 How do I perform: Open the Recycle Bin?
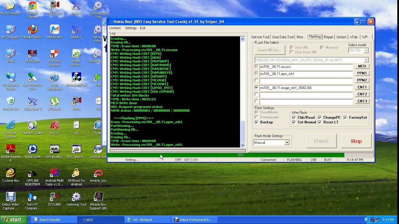pos(11,104)
